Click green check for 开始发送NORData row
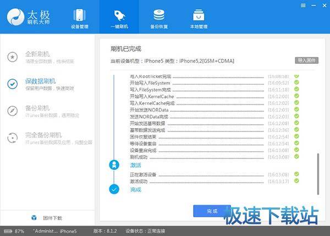Image resolution: width=330 pixels, height=236 pixels. pyautogui.click(x=296, y=109)
